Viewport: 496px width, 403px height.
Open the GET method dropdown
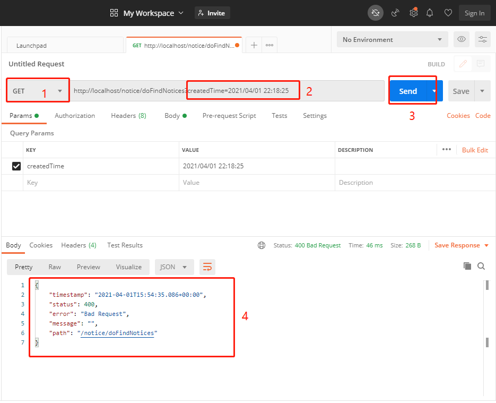click(37, 91)
